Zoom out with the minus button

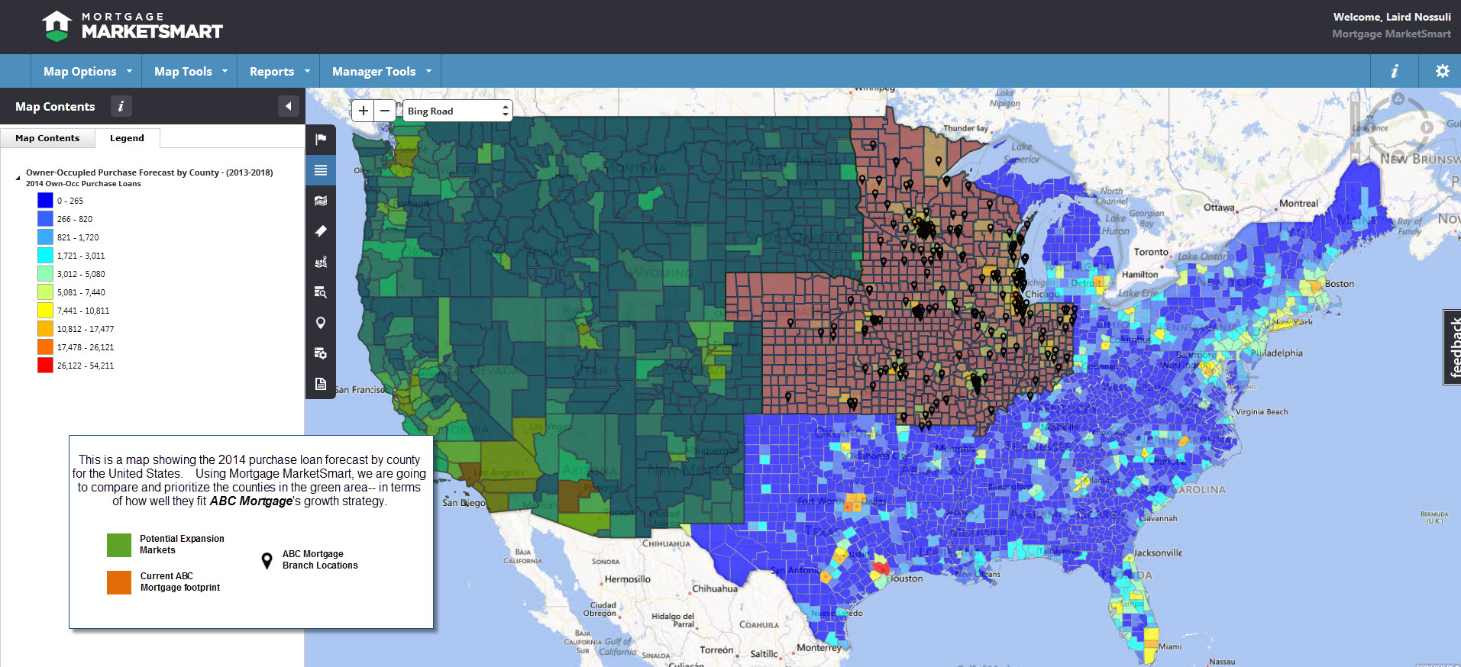[x=385, y=111]
